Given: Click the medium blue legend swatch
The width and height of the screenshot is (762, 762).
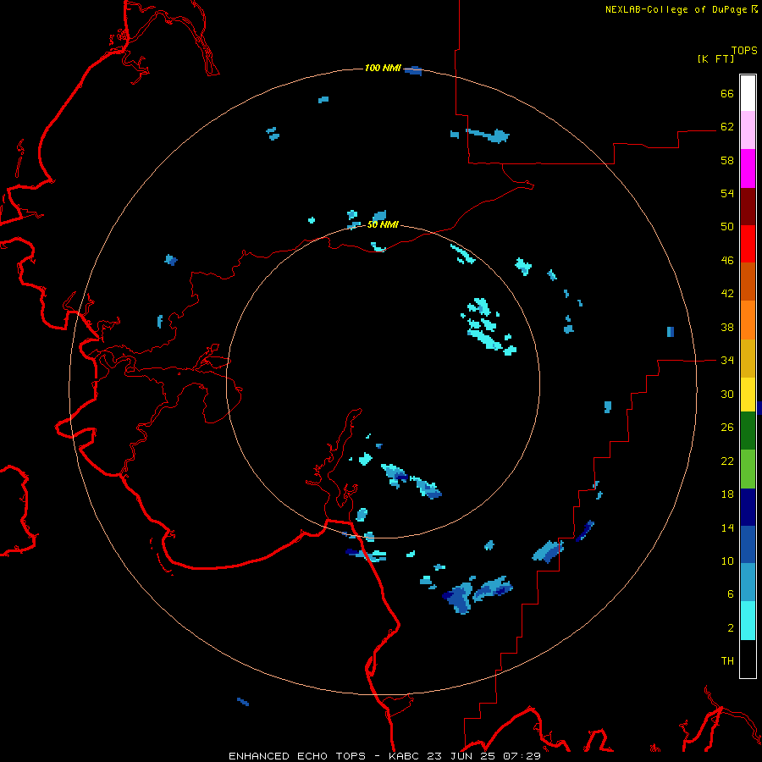Looking at the screenshot, I should click(x=748, y=544).
